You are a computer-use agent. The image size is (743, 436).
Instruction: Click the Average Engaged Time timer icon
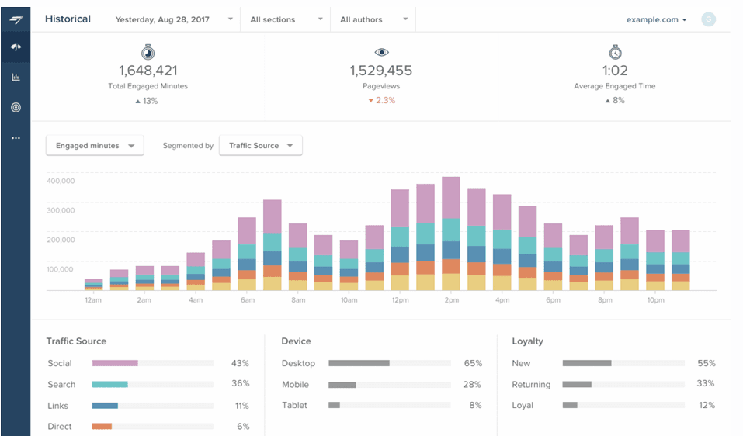[614, 52]
